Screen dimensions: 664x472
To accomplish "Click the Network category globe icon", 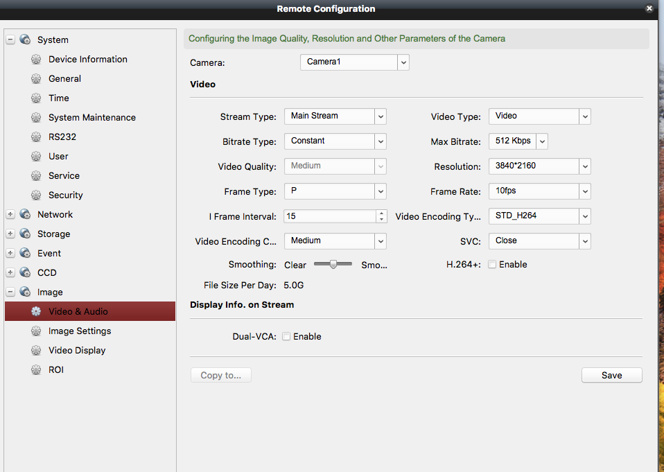I will (x=26, y=215).
